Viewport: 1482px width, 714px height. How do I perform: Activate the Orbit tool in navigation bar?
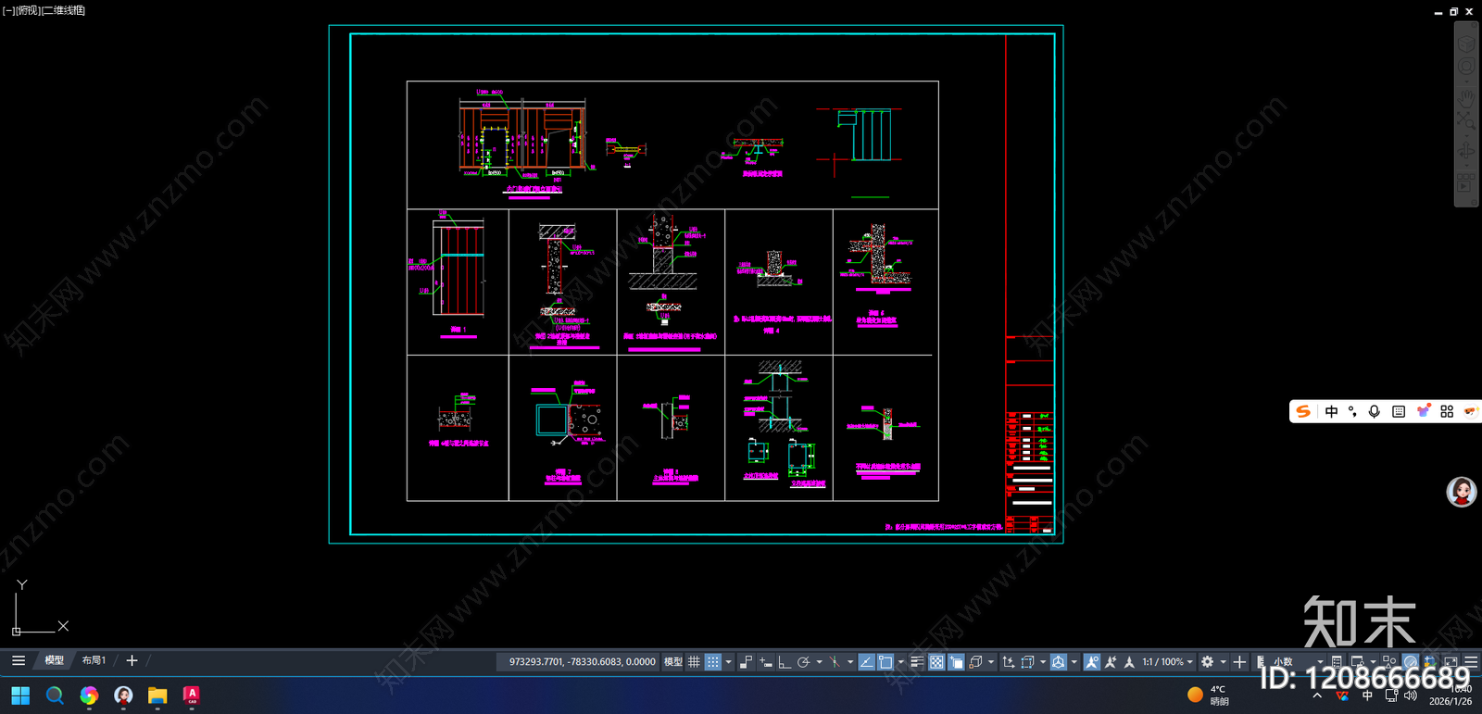point(1466,151)
